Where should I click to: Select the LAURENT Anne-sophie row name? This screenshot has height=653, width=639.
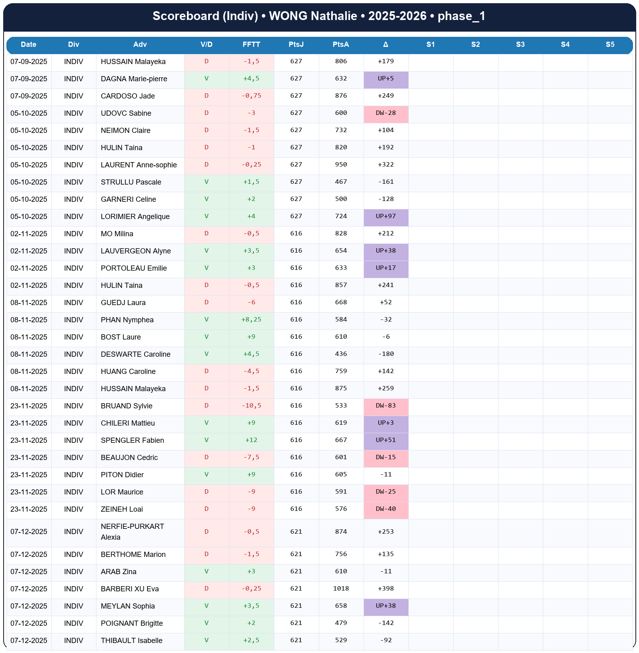(139, 165)
